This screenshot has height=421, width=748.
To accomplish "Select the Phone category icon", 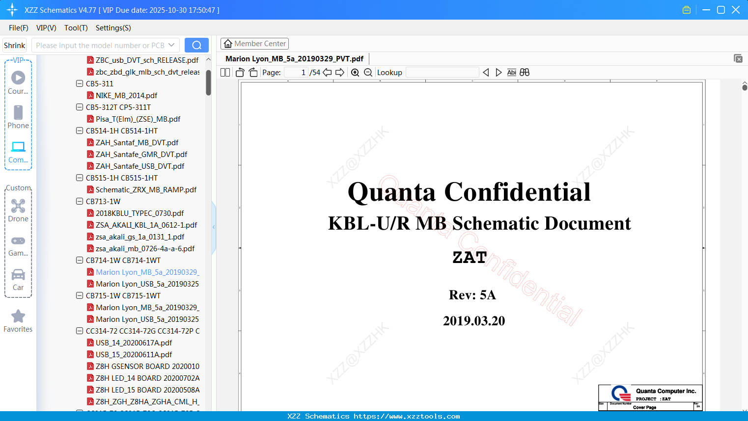I will (18, 117).
